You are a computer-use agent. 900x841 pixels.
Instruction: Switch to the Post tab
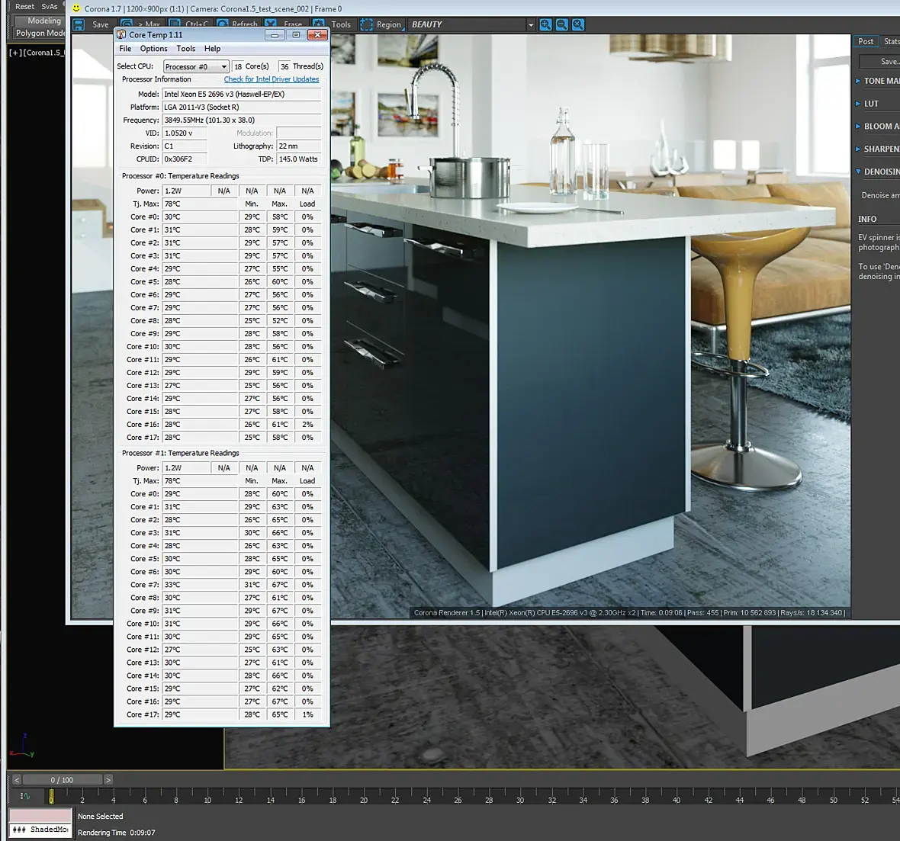866,42
